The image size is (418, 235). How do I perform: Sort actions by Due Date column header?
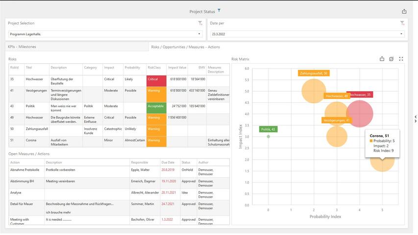[168, 162]
